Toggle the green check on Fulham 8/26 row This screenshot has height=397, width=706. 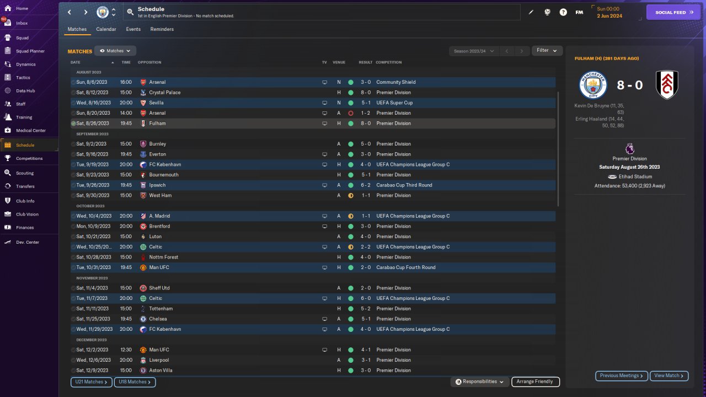73,124
